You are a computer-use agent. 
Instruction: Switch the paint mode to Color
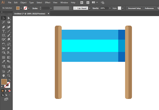(3, 91)
